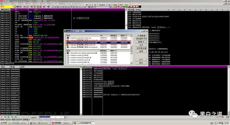Click the CMD shortcut button
The height and width of the screenshot is (125, 230).
point(121,5)
